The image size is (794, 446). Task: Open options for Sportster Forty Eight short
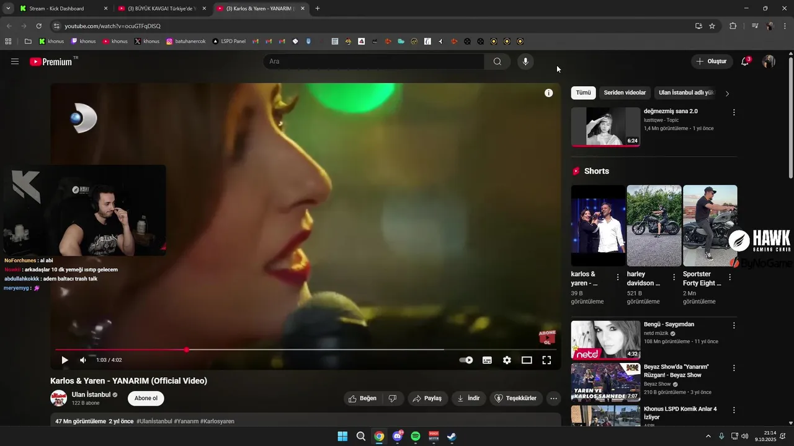pyautogui.click(x=729, y=278)
